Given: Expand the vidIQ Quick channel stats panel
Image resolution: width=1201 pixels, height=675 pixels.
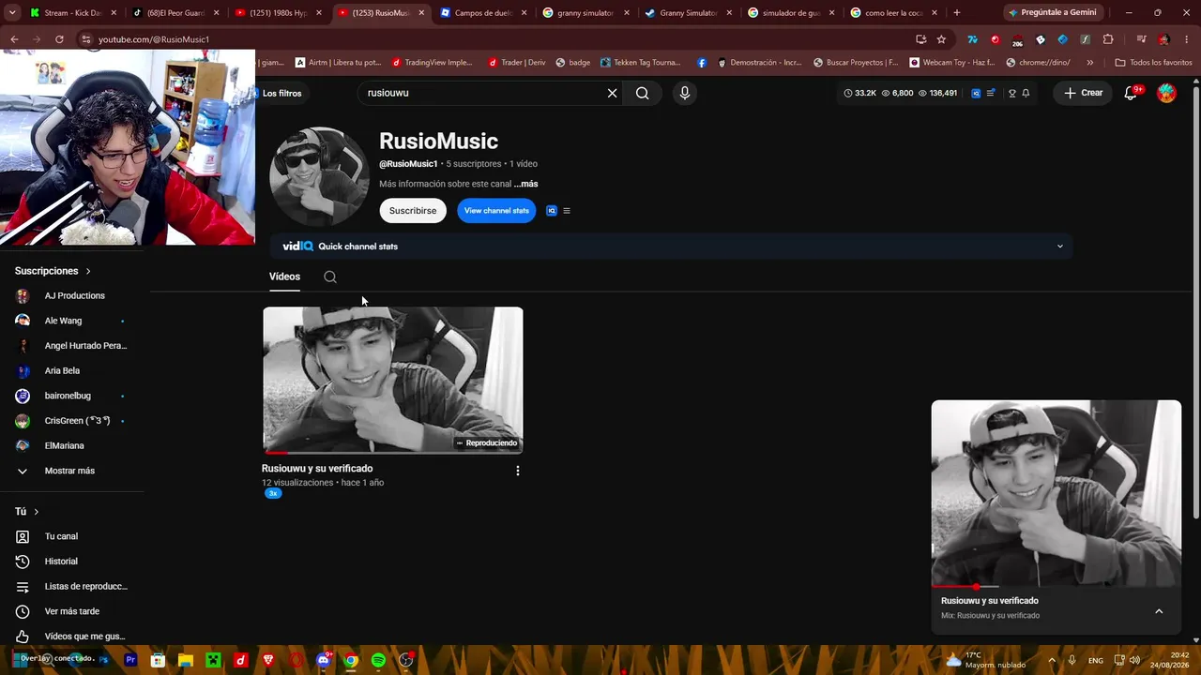Looking at the screenshot, I should (1060, 247).
